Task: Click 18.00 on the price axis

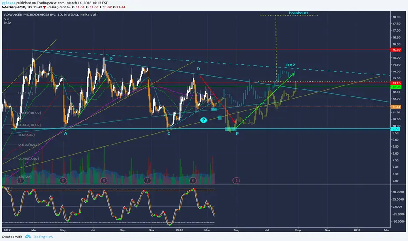Action: (397, 17)
